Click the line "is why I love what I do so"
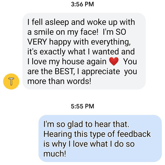This screenshot has height=165, width=165. click(x=89, y=144)
